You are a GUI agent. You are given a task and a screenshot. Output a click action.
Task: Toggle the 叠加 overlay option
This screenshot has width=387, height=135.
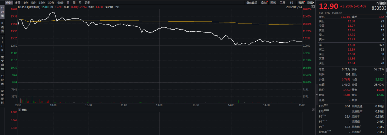(x=264, y=3)
